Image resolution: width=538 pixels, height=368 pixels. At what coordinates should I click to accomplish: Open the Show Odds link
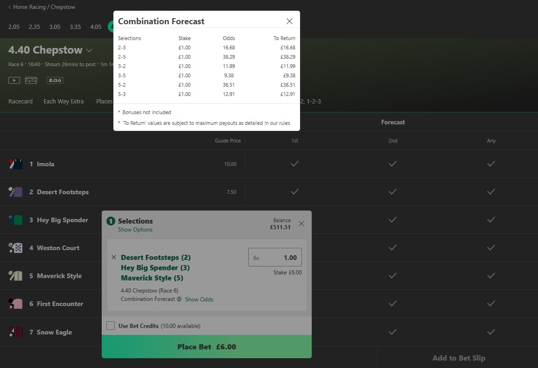tap(199, 299)
